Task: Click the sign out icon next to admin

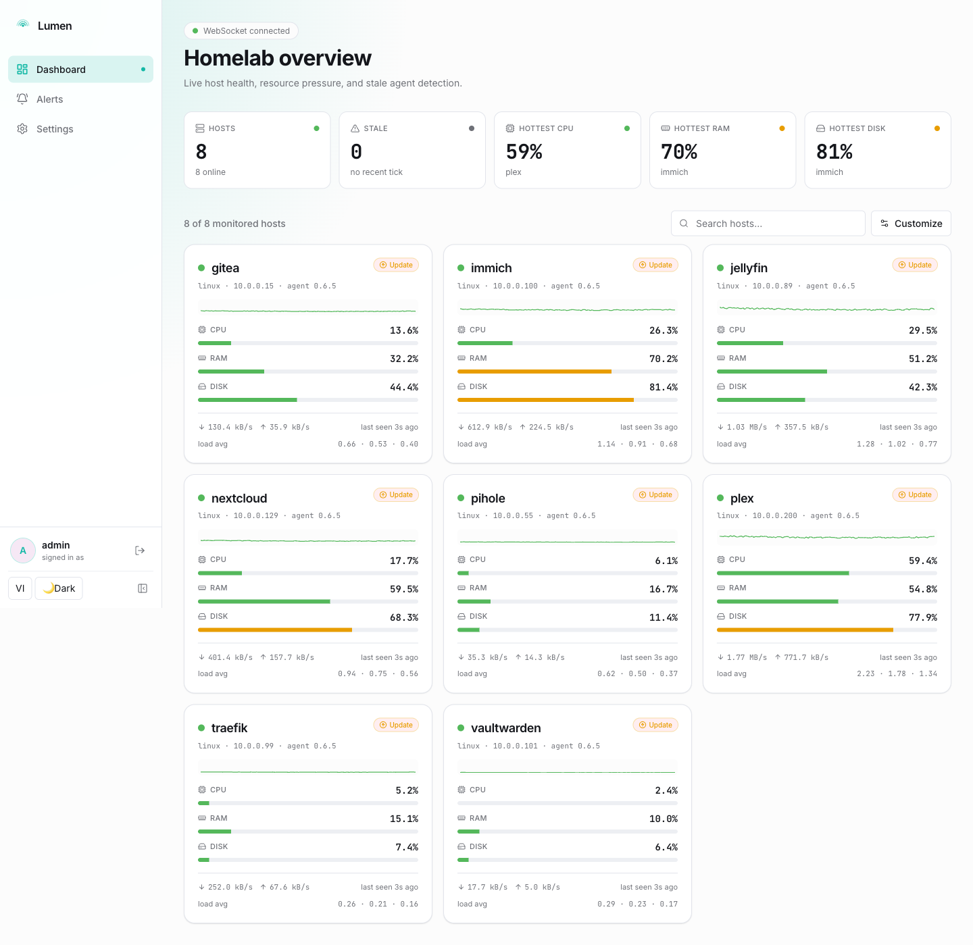Action: pos(140,551)
